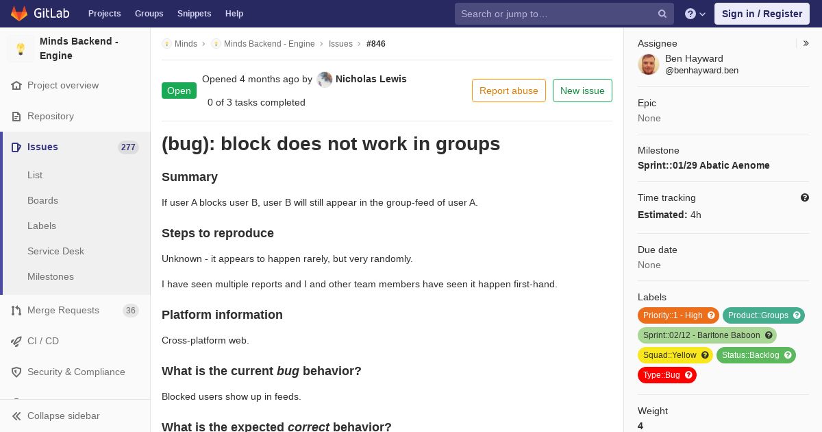Click the help icon on Status::Backlog label
The height and width of the screenshot is (432, 822).
pyautogui.click(x=788, y=355)
